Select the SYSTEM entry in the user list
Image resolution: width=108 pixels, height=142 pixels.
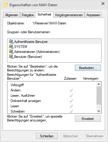[54, 47]
